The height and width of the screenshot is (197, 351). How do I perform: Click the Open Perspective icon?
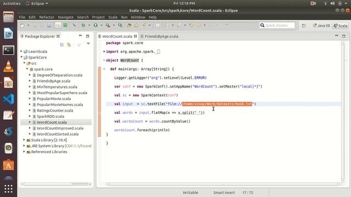coord(304,26)
